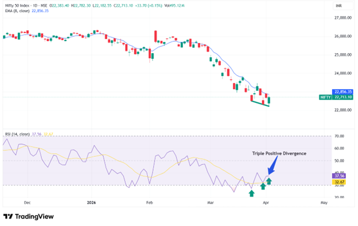Click the blue 22,856.35 price axis label
This screenshot has width=358, height=226.
pyautogui.click(x=343, y=92)
